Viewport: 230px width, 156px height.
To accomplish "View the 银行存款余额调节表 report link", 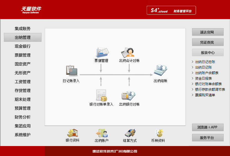I will [210, 90].
